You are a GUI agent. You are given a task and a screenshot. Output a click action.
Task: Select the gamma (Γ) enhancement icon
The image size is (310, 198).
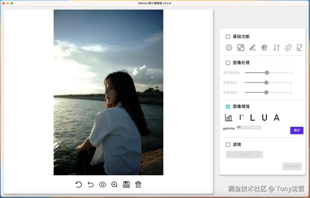pos(241,117)
